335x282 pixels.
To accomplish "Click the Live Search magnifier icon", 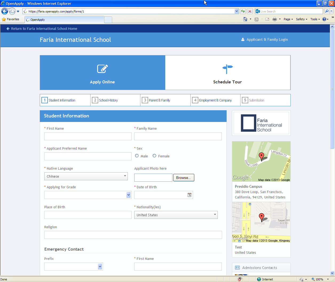I will [x=327, y=11].
